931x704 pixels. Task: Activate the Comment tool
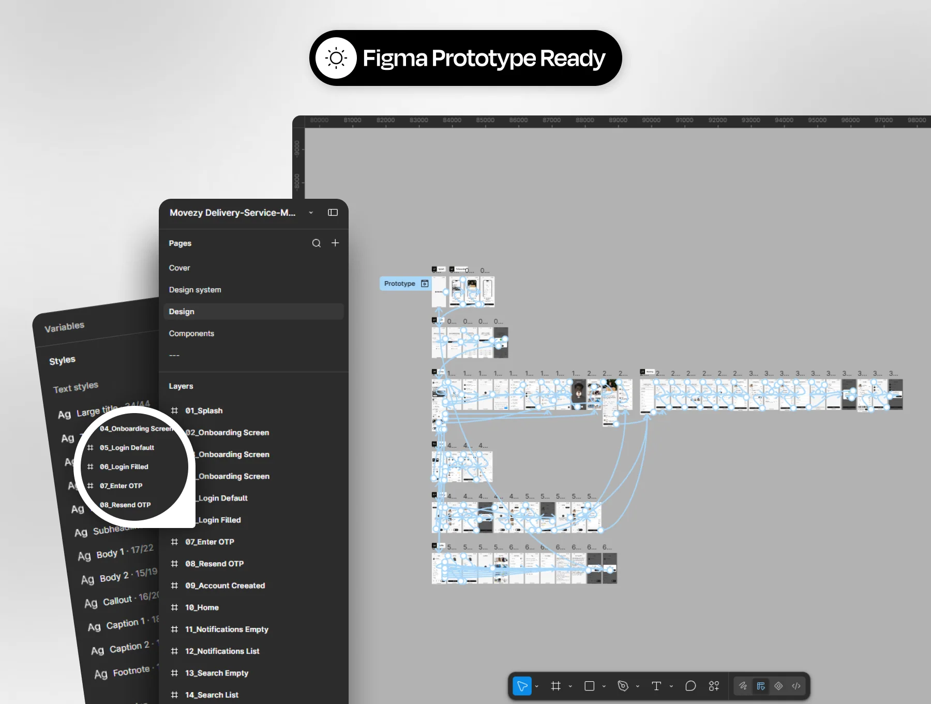pos(690,686)
